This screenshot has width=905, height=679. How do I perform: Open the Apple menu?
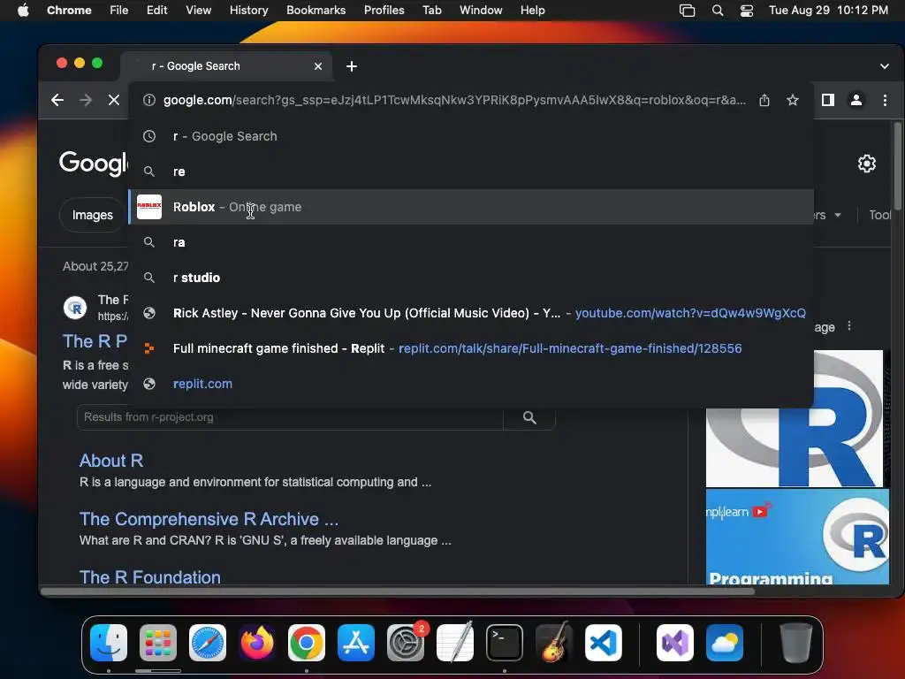tap(23, 10)
